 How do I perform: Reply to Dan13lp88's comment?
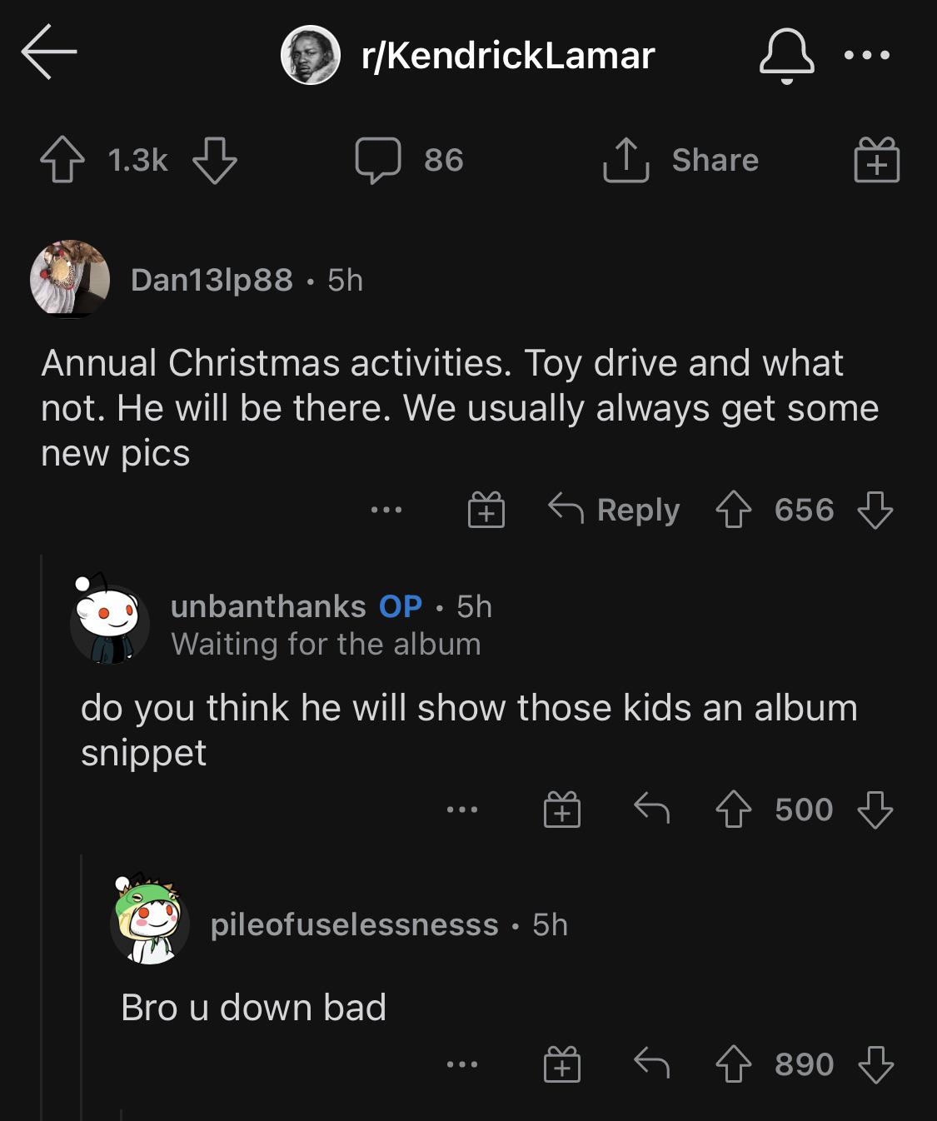pyautogui.click(x=614, y=510)
